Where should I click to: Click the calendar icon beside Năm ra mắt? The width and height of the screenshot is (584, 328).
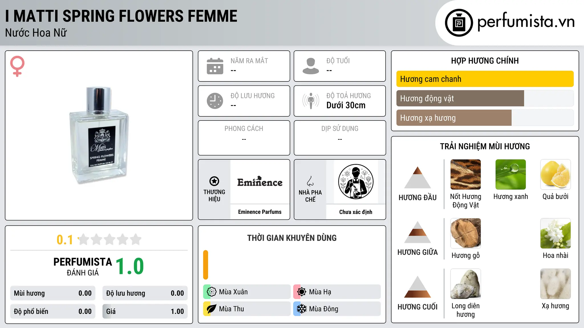click(215, 66)
